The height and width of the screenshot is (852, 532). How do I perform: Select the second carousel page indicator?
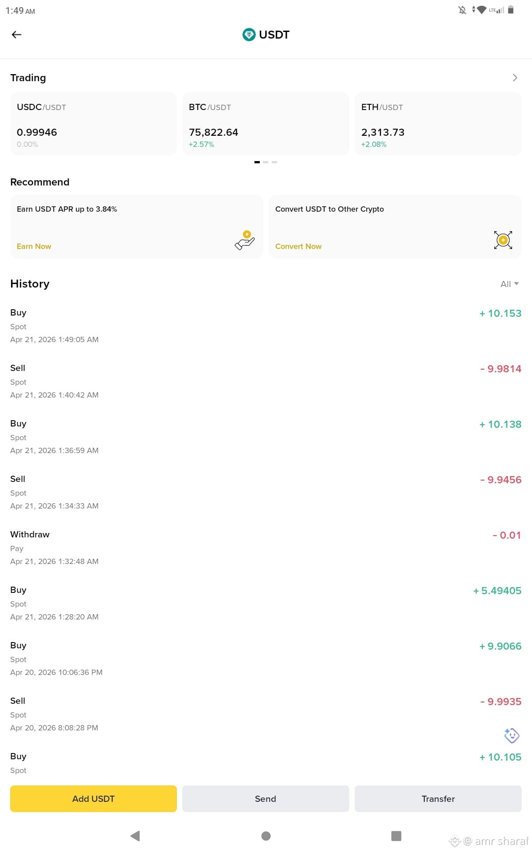[266, 162]
